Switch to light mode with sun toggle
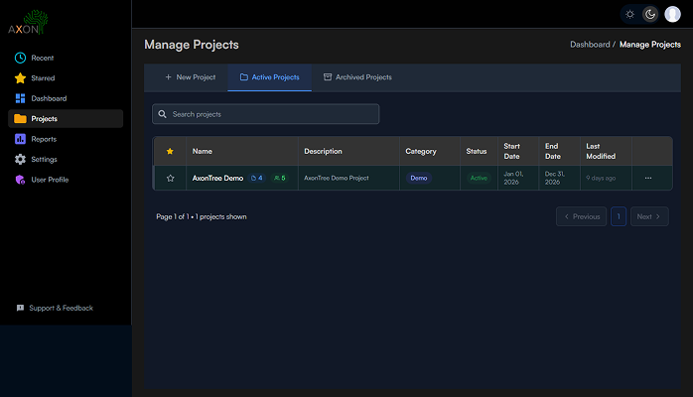This screenshot has height=397, width=693. [629, 14]
